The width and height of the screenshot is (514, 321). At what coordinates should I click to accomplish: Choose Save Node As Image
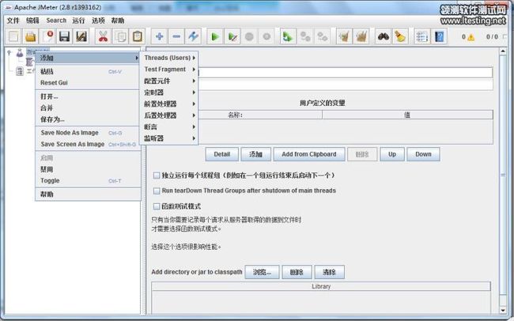pos(88,133)
